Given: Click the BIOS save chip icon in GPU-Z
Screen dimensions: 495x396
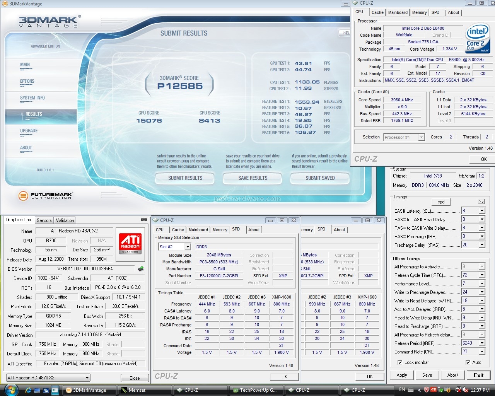Looking at the screenshot, I should [141, 268].
